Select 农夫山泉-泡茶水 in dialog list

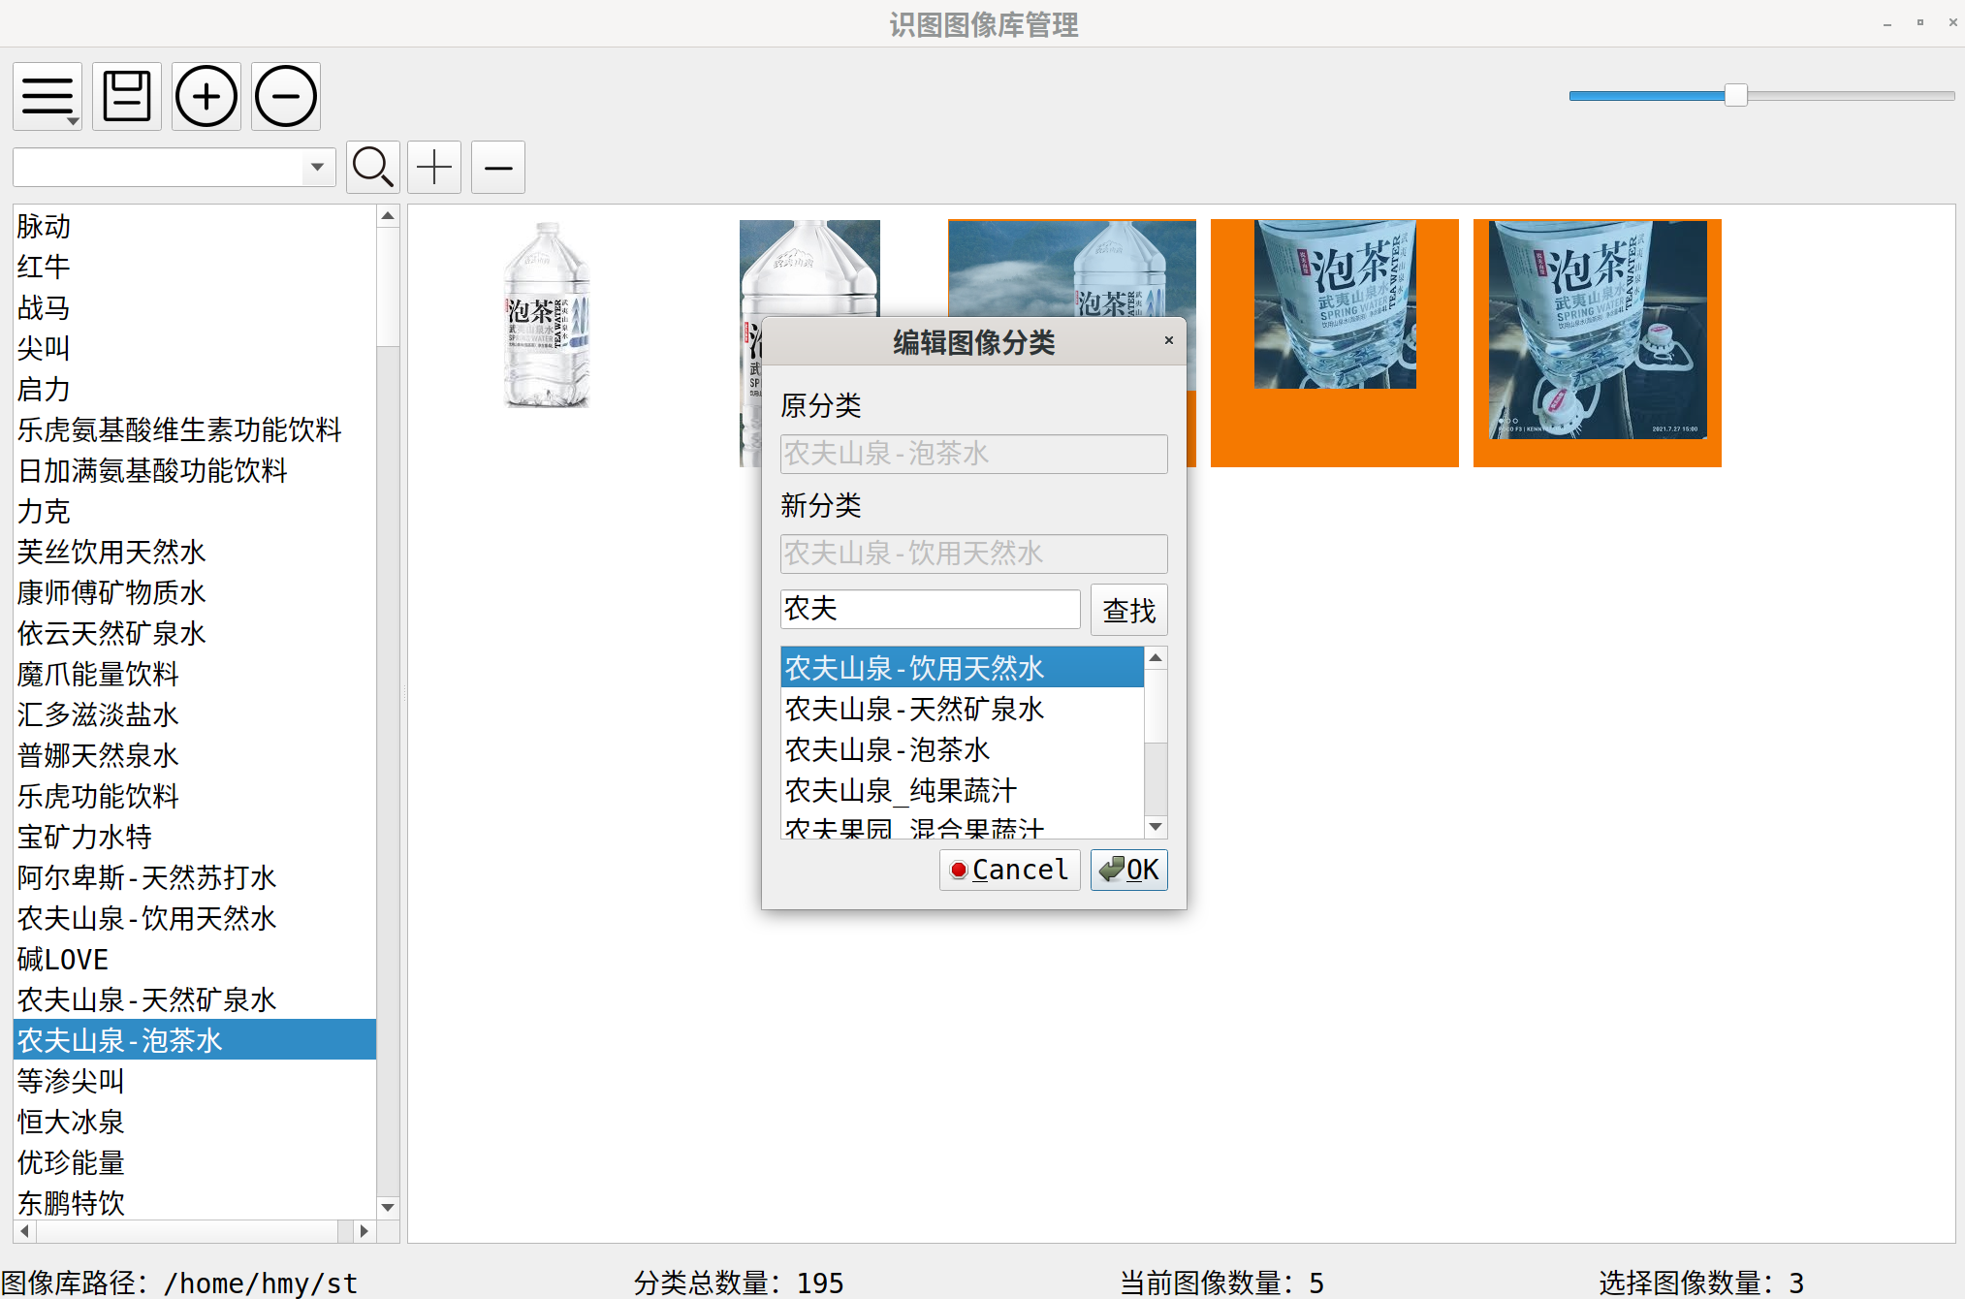click(963, 749)
